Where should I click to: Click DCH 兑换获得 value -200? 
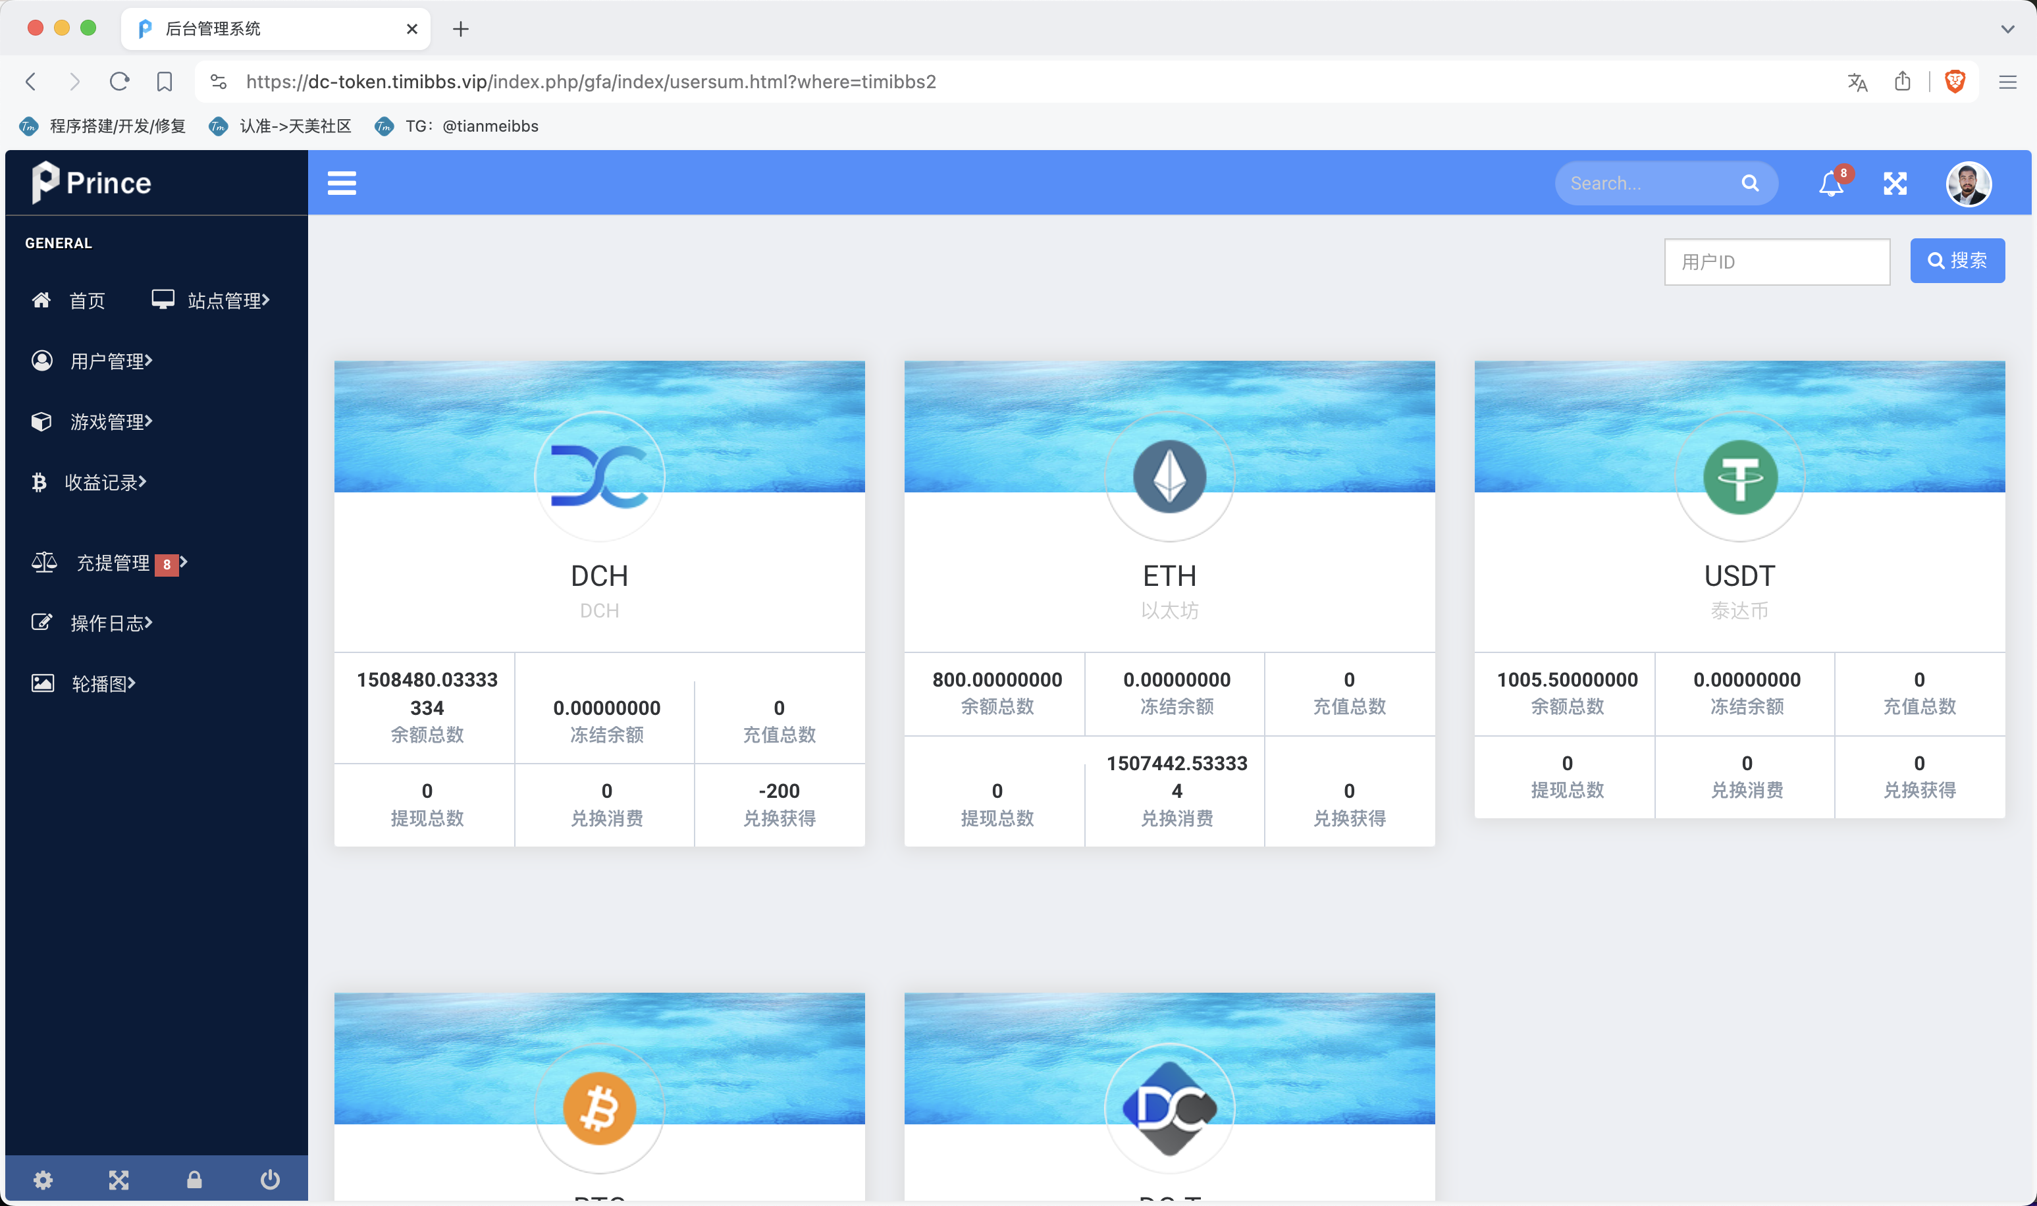pyautogui.click(x=778, y=791)
